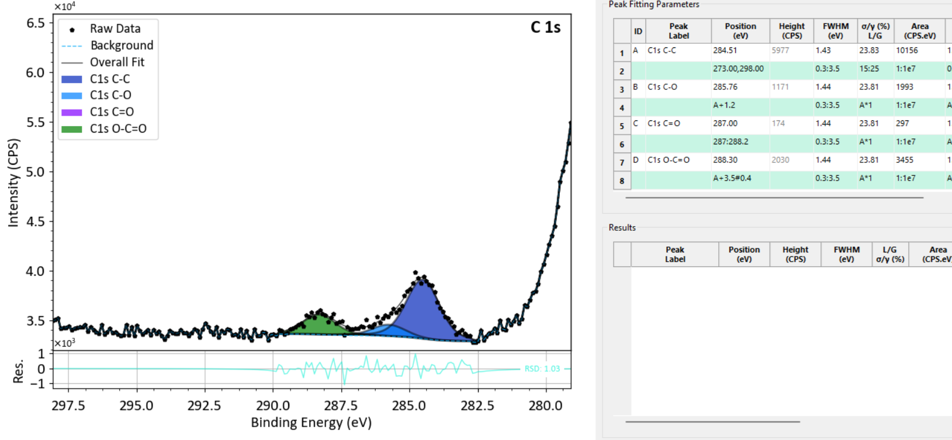The width and height of the screenshot is (952, 440).
Task: Select the Background legend entry
Action: (x=108, y=46)
